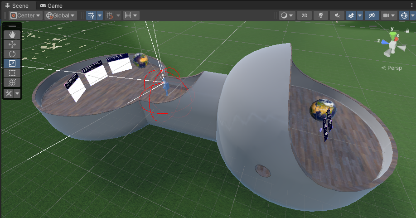
Task: Select the blue camera gizmo in scene
Action: pos(166,87)
